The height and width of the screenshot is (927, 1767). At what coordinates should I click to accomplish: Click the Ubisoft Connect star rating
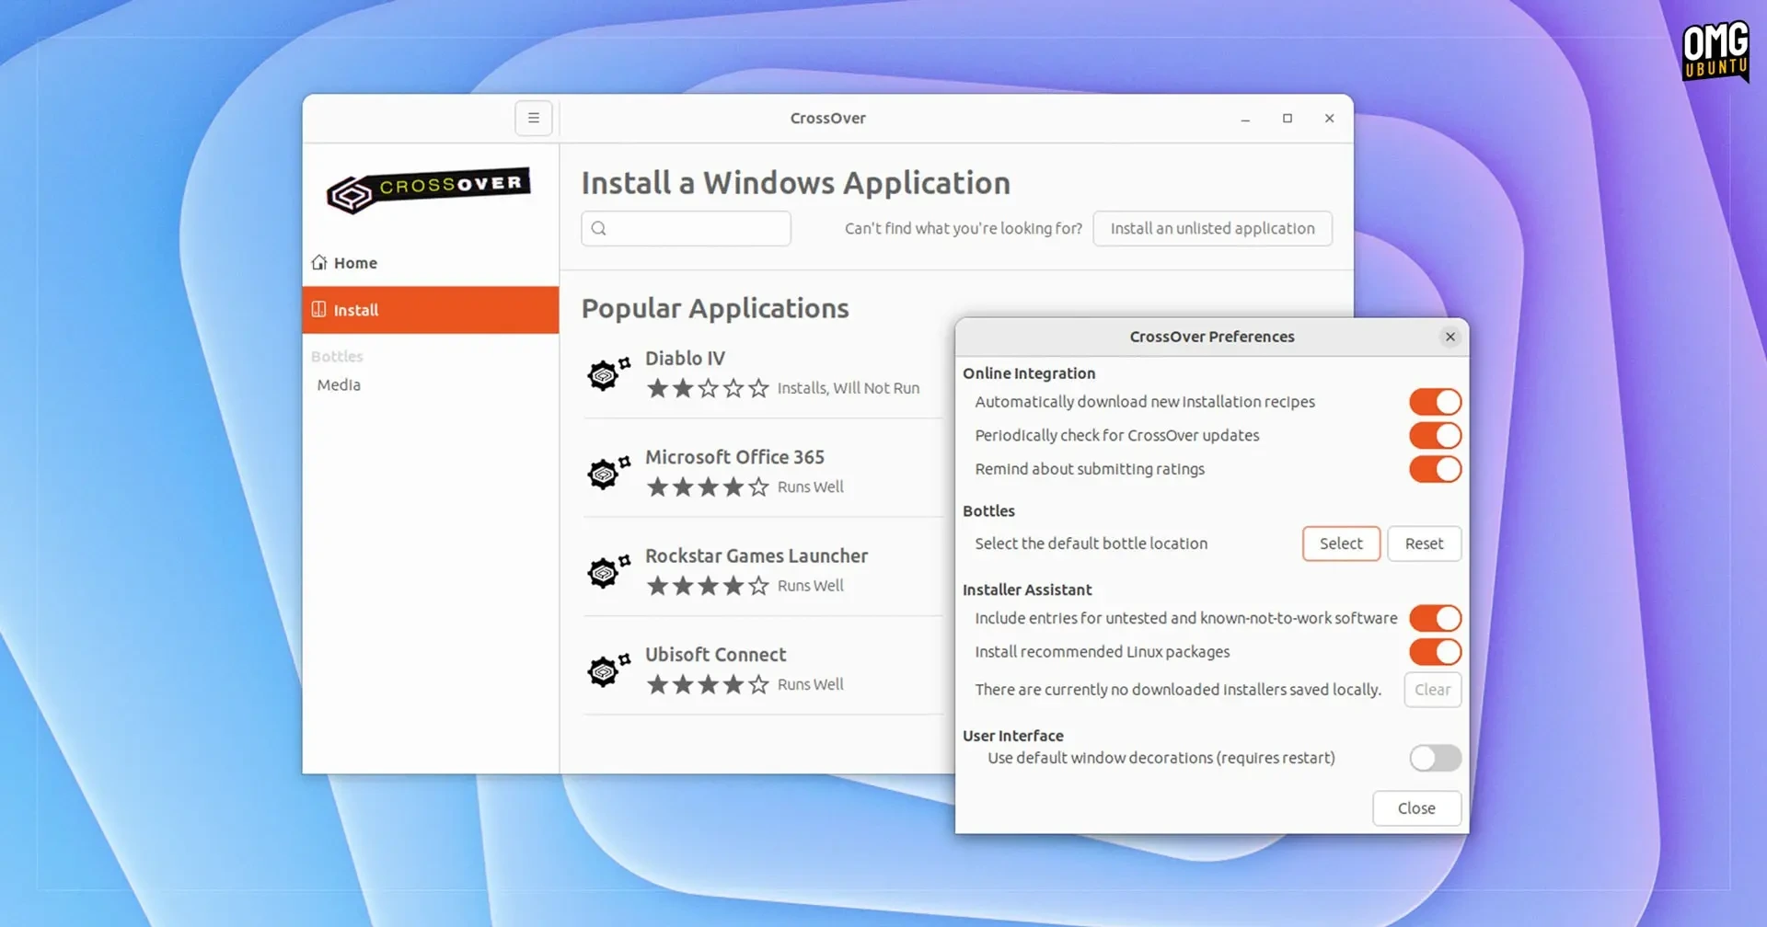[x=708, y=684]
